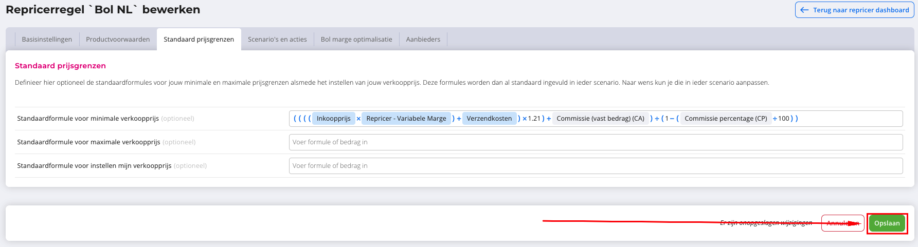Go to Bol marge optimalisatie tab
The height and width of the screenshot is (247, 918).
coord(356,40)
